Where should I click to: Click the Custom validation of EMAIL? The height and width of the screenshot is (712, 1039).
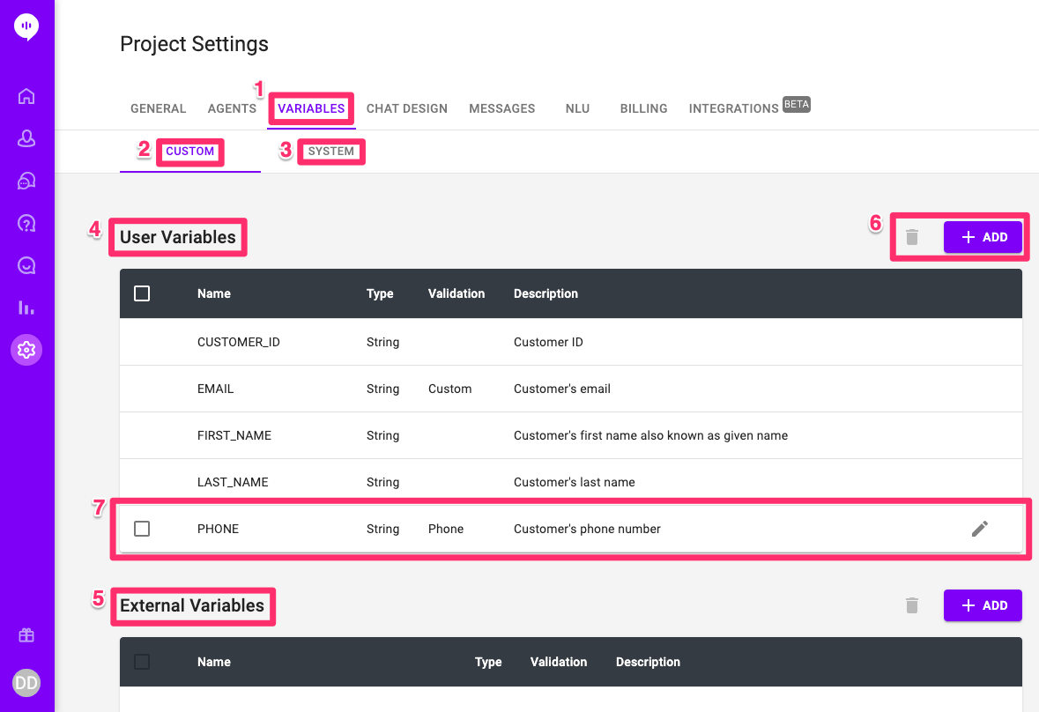450,389
